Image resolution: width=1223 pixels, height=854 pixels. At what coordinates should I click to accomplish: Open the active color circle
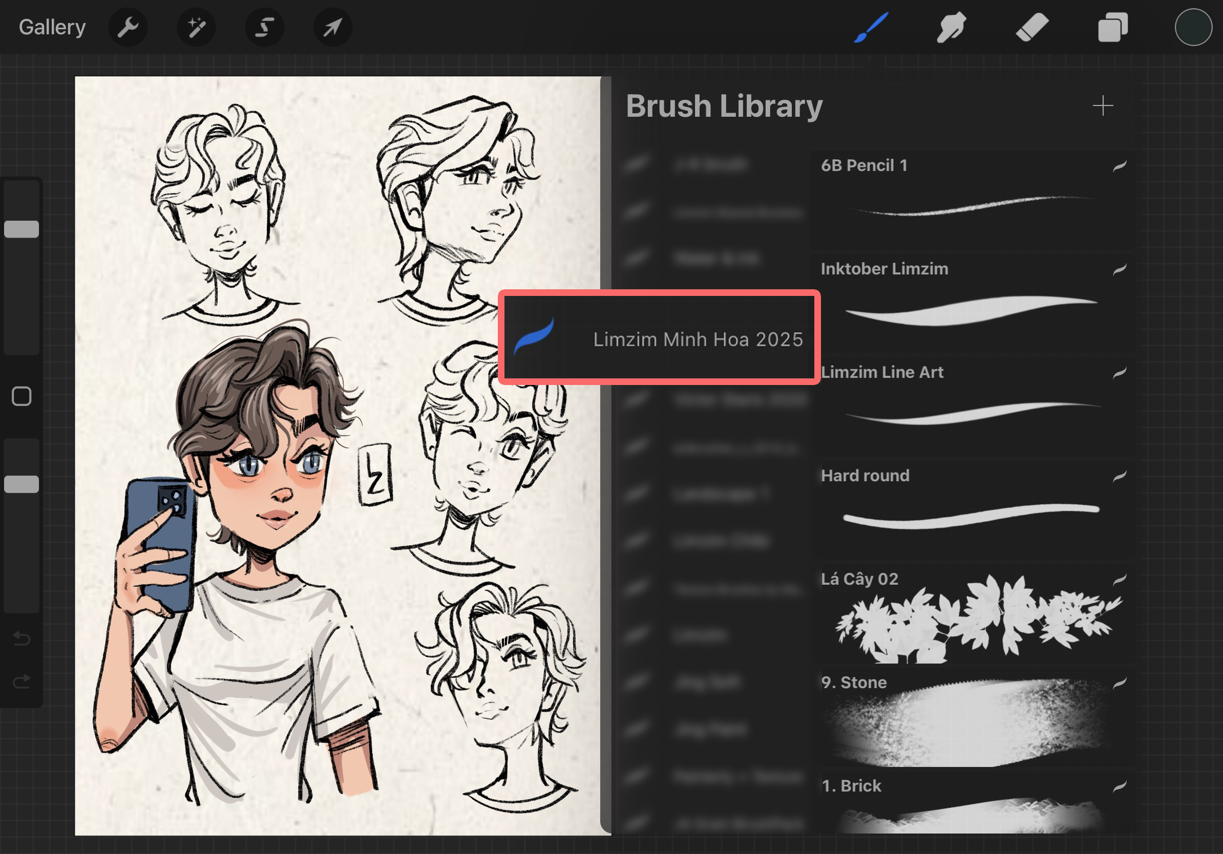(x=1193, y=27)
